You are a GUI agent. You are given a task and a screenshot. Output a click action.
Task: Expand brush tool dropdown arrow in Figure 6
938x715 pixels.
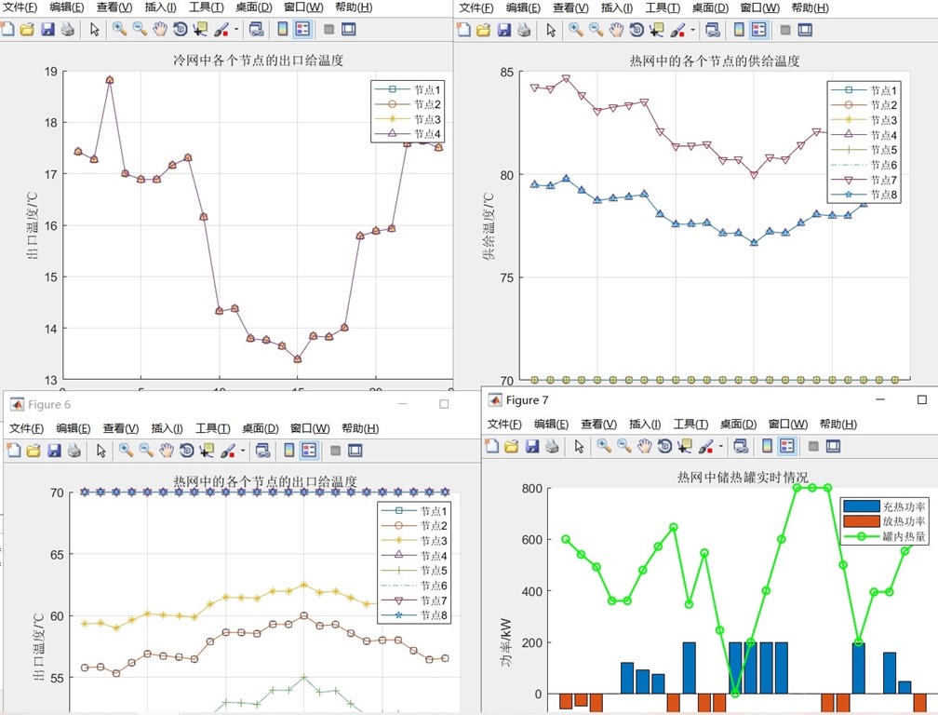click(x=242, y=451)
